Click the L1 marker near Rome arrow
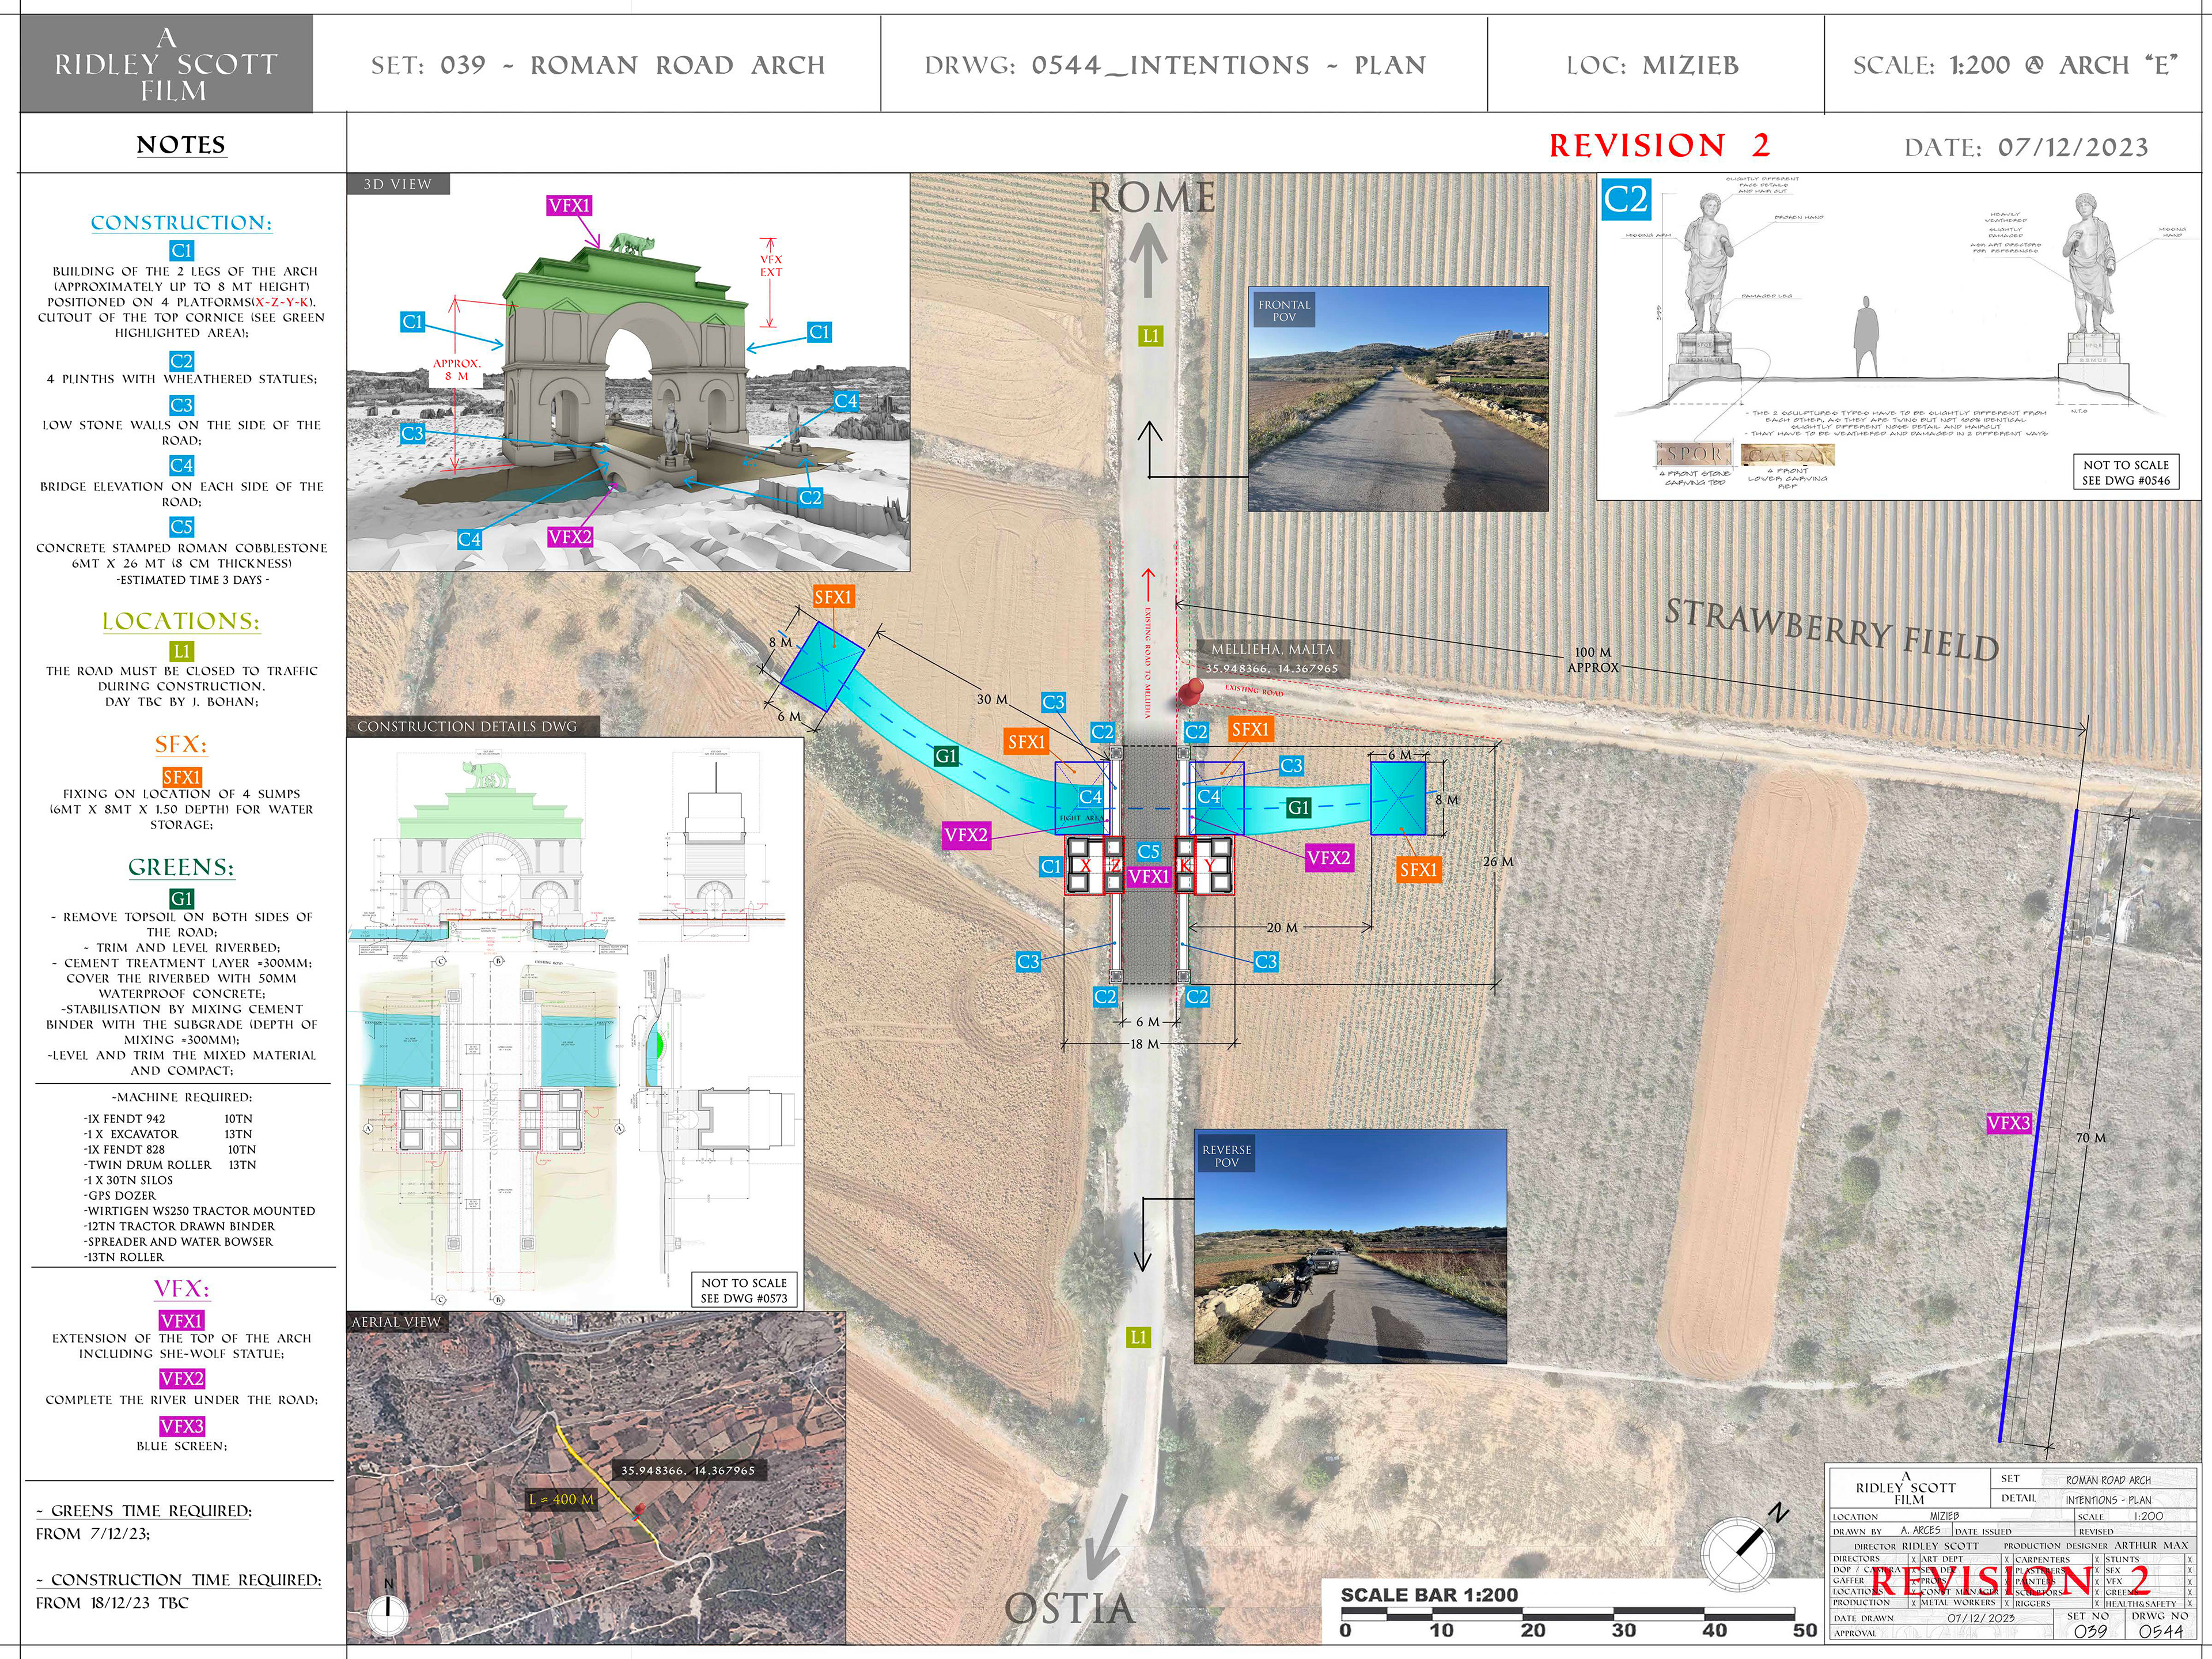 1150,336
